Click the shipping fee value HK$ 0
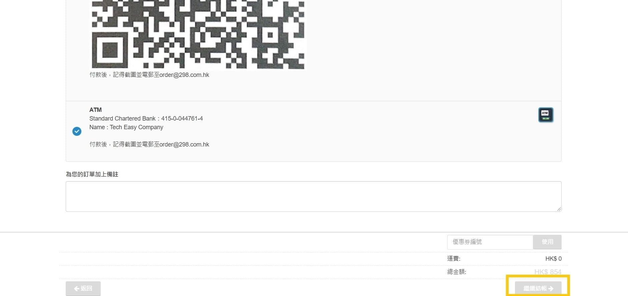 pos(553,259)
